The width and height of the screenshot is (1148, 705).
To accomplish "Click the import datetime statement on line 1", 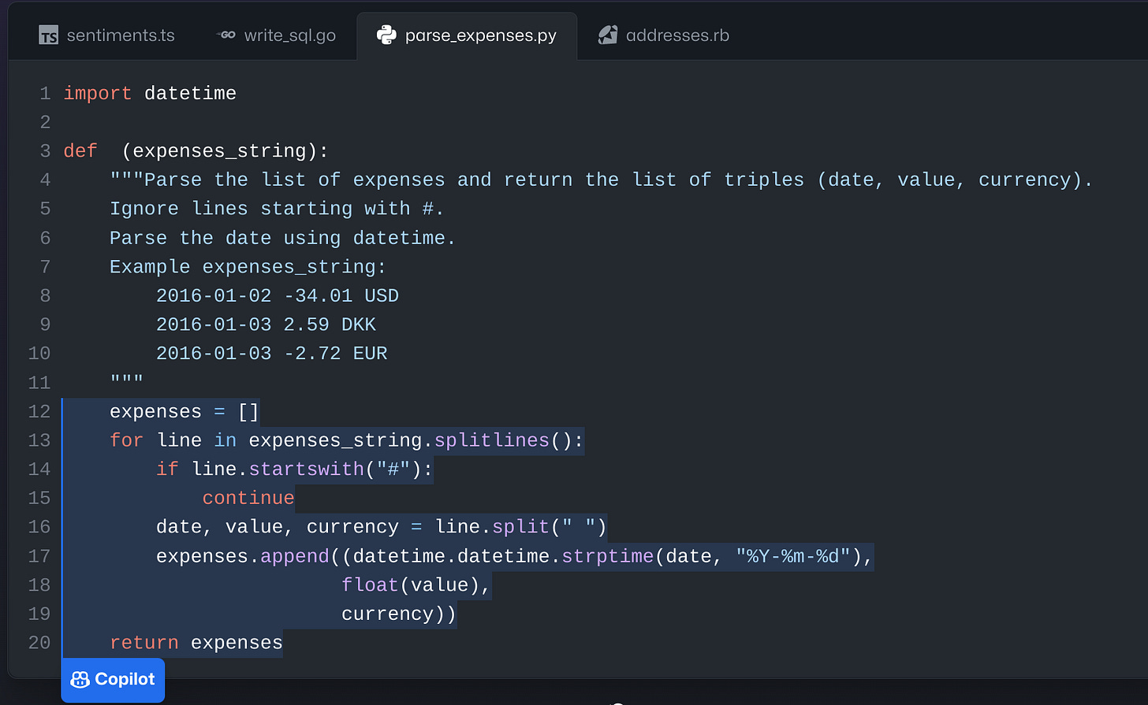I will pos(150,93).
